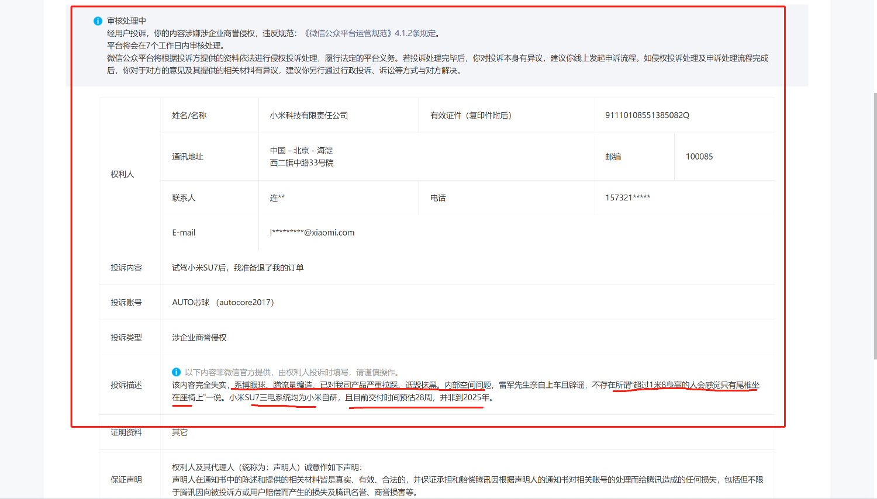This screenshot has width=877, height=499.
Task: Click the certificate number 91110108551385082Q
Action: tap(647, 116)
